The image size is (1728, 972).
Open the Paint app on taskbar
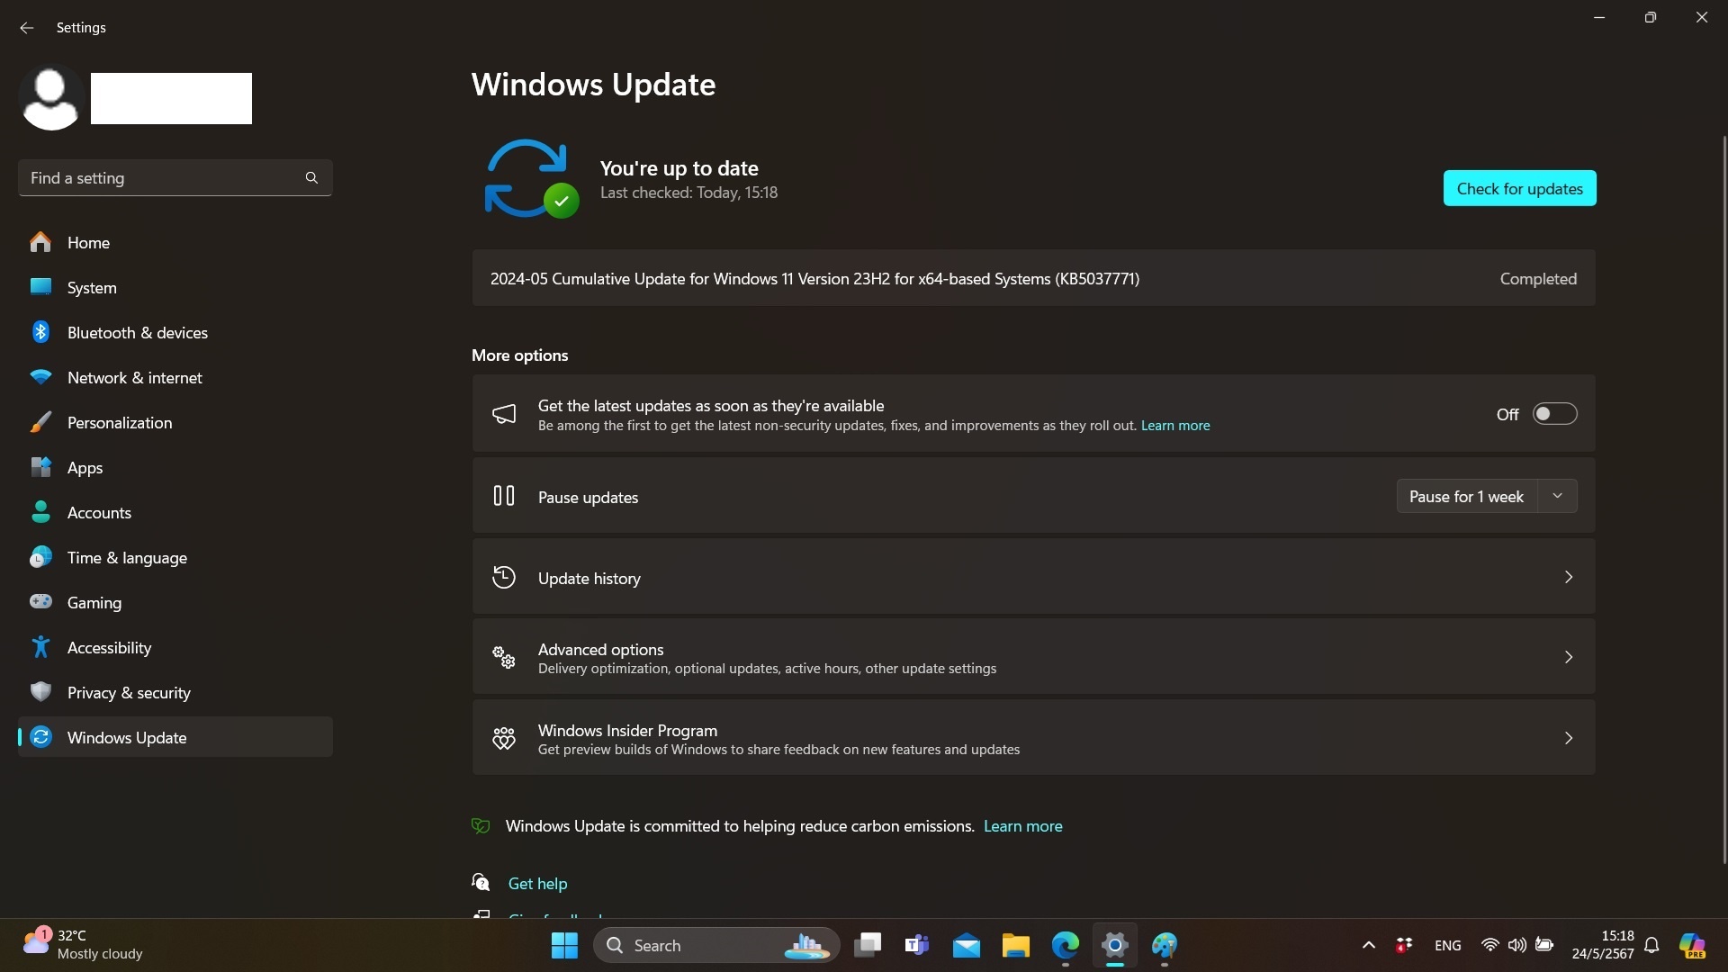coord(1165,945)
